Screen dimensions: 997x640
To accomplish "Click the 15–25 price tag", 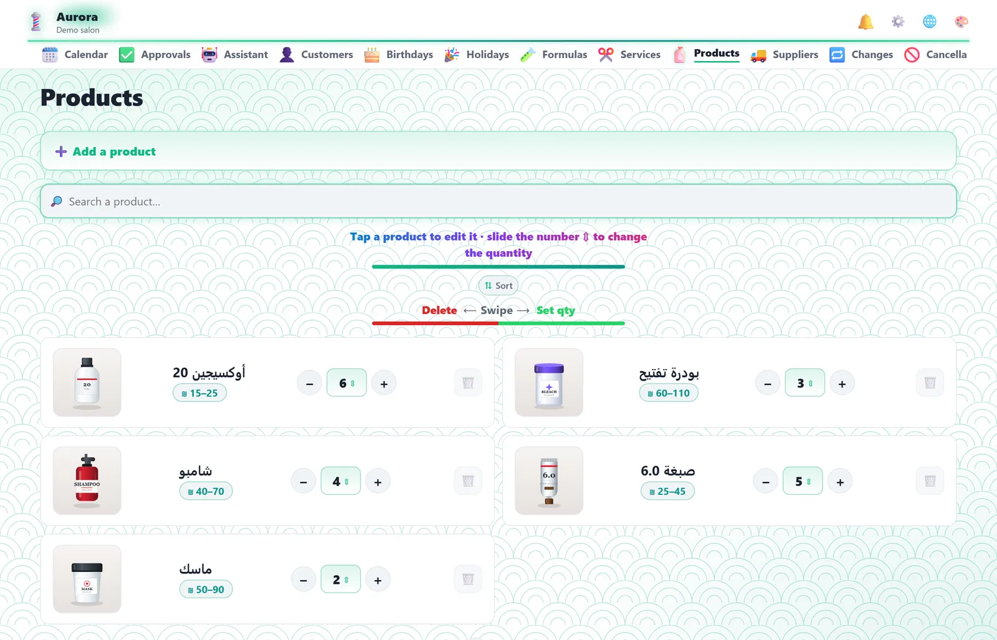I will pyautogui.click(x=199, y=393).
